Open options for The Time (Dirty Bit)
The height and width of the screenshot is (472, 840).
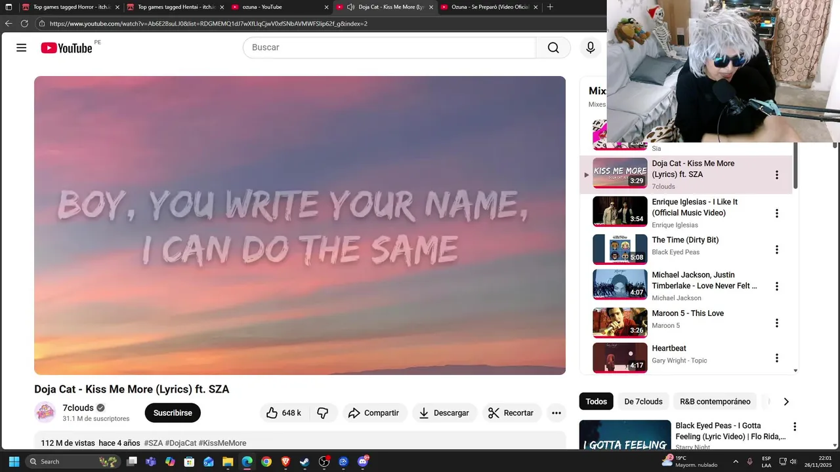click(777, 250)
